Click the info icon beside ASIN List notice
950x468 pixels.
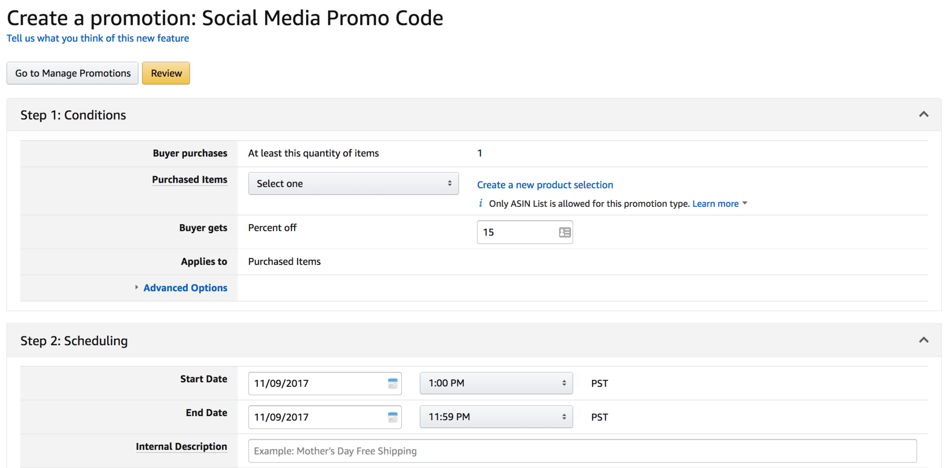(481, 203)
